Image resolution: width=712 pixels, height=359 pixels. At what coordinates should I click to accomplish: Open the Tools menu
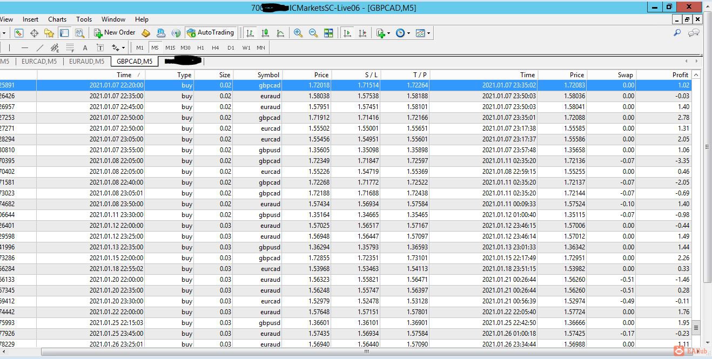[x=84, y=19]
